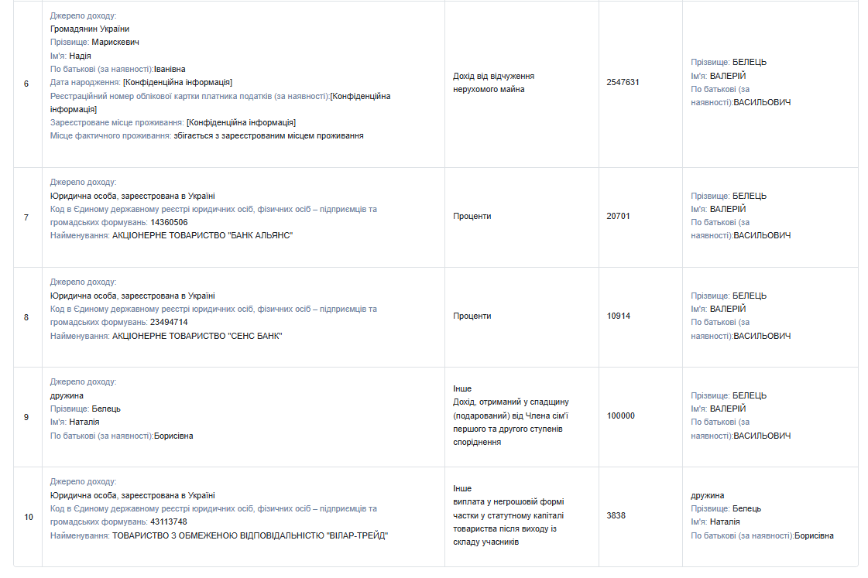Click bank name 'БАНК АЛЬЯНС'
The height and width of the screenshot is (578, 868).
tap(203, 236)
